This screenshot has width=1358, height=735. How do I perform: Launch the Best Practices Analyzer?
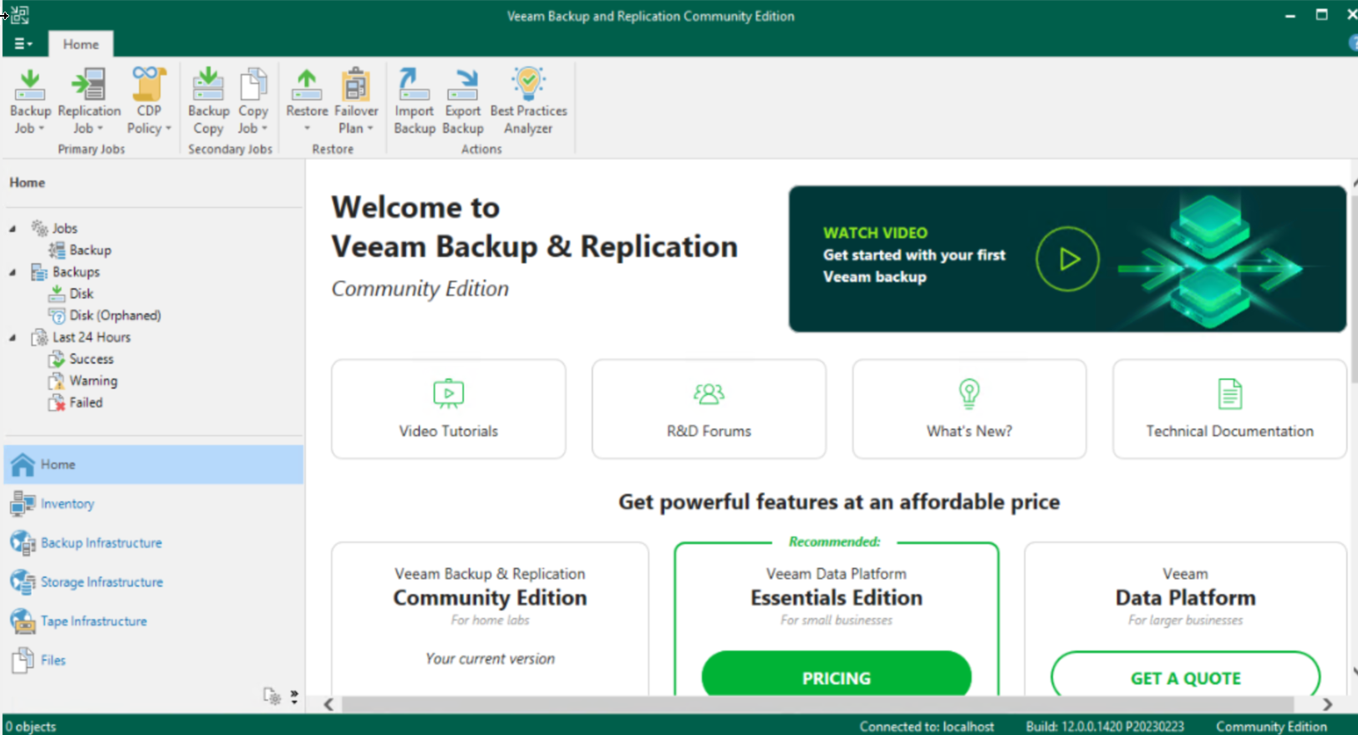tap(528, 101)
